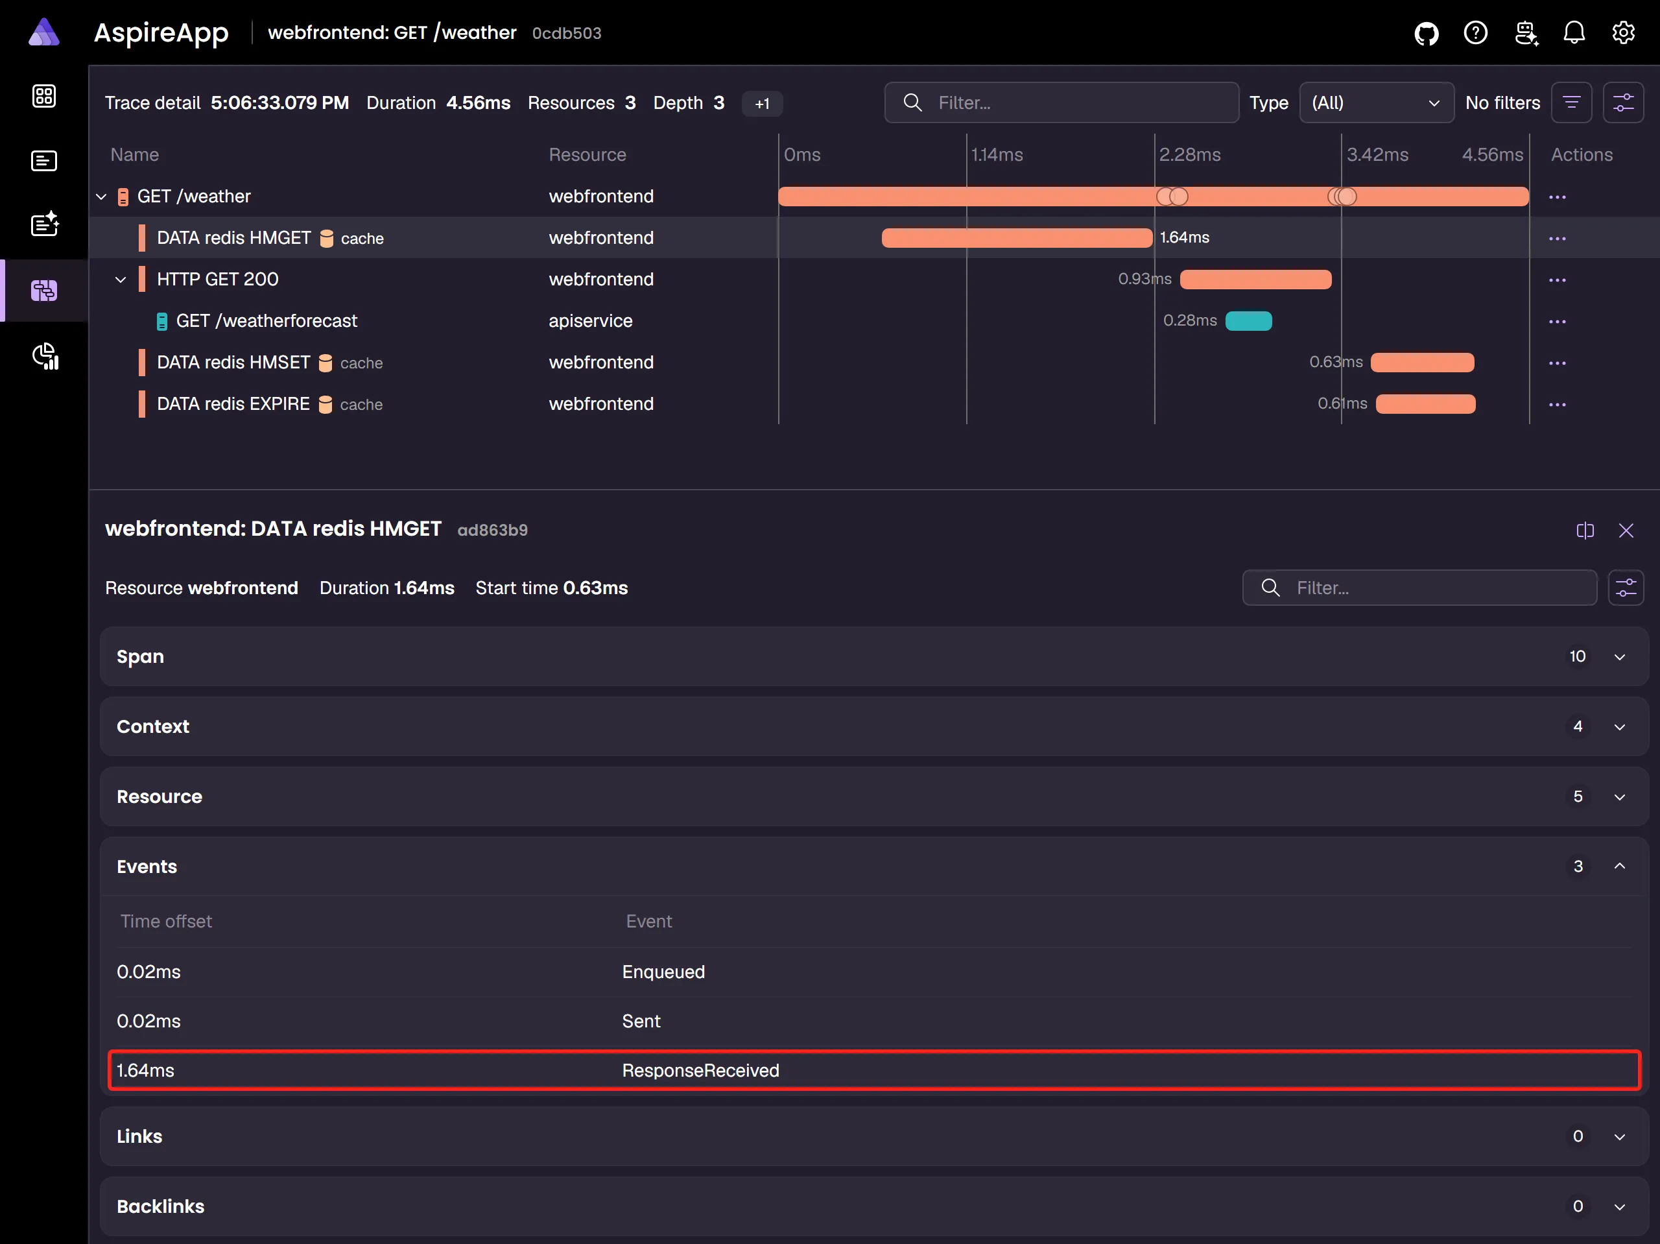The image size is (1660, 1244).
Task: Open trace view options icon
Action: pos(1623,103)
